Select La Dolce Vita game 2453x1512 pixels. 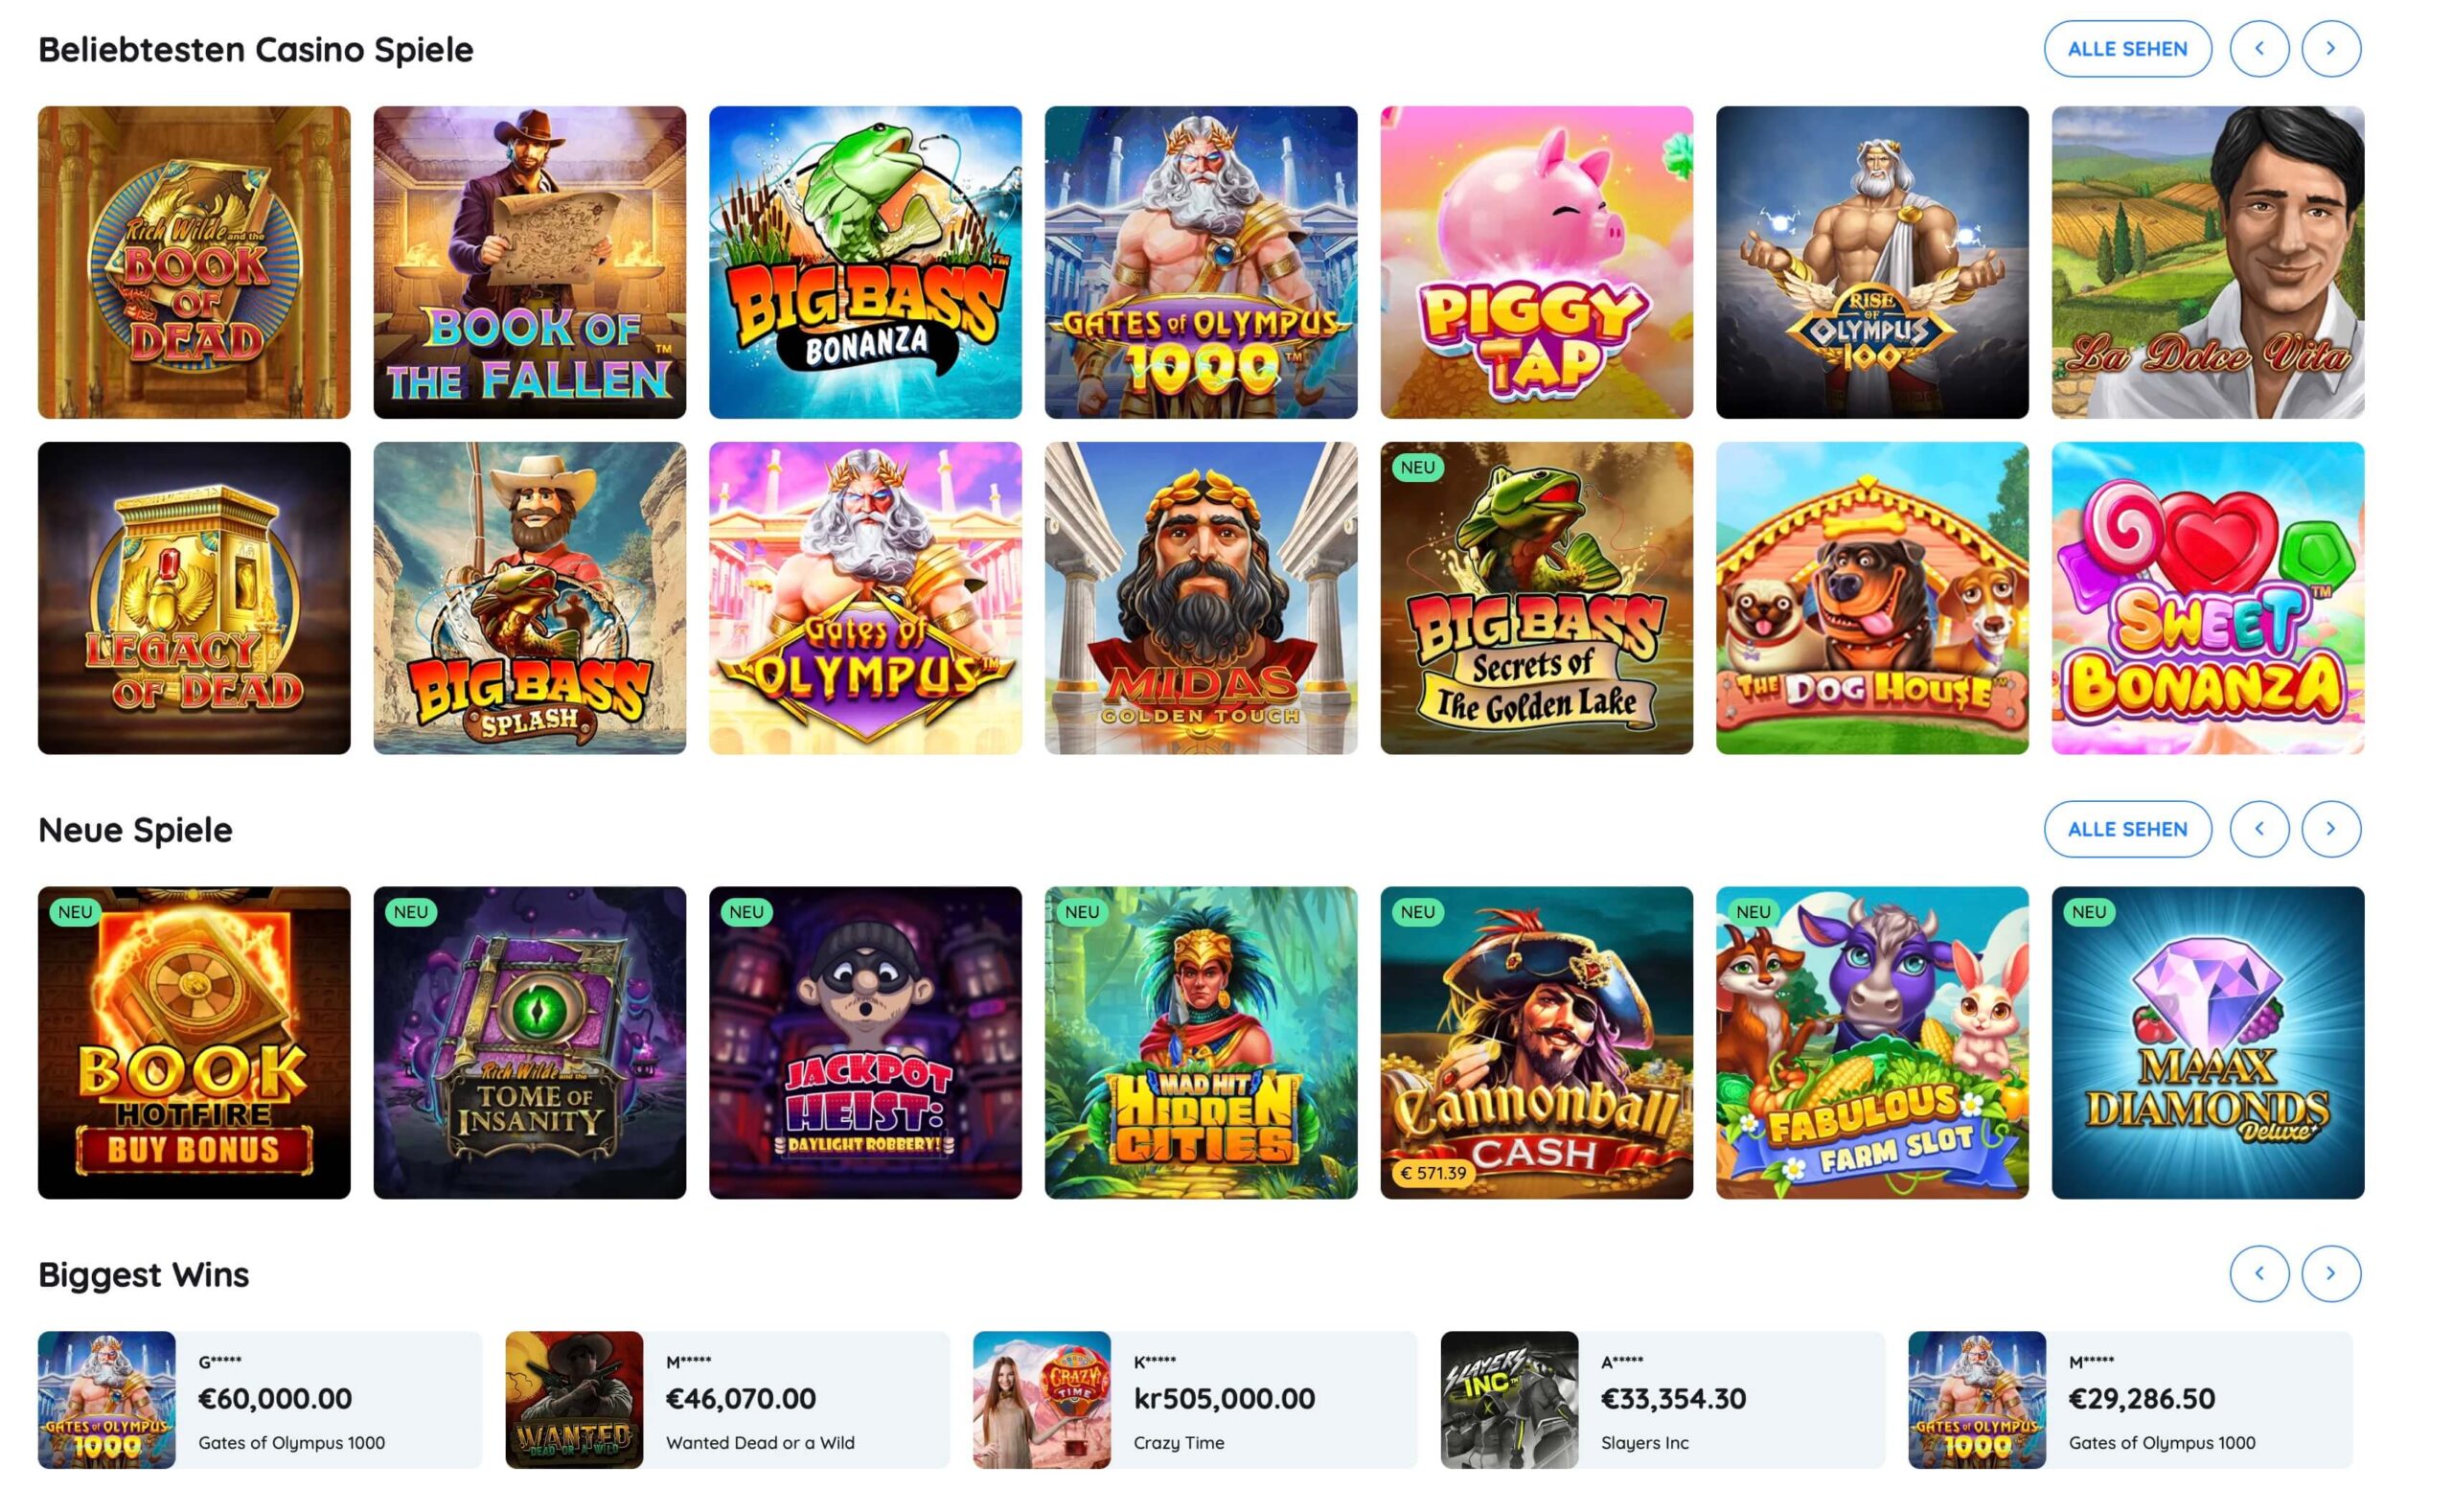point(2207,262)
